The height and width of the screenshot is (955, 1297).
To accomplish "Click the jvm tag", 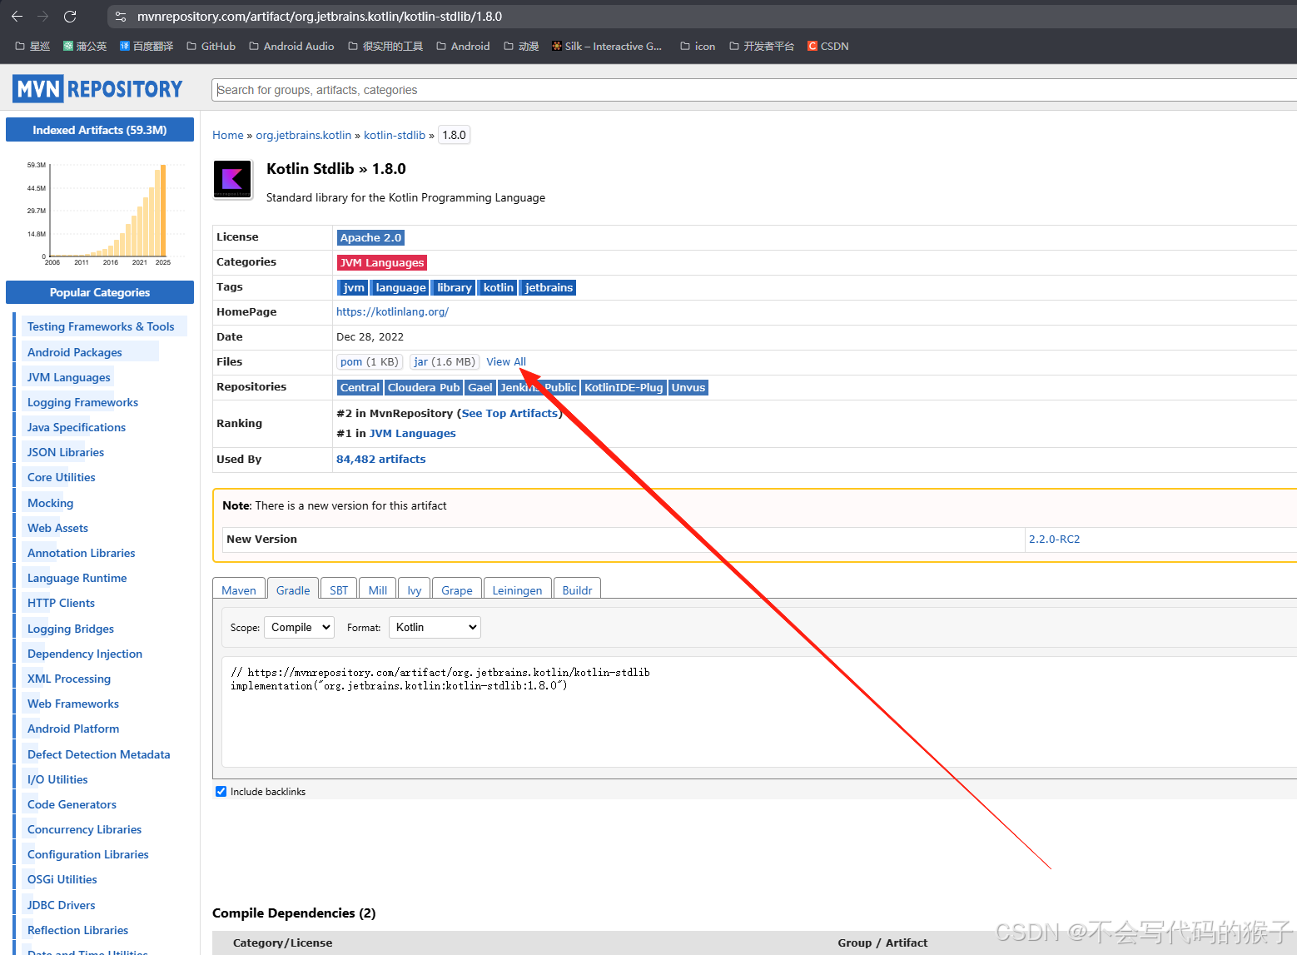I will click(353, 287).
